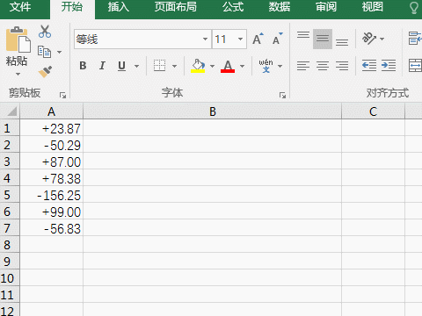Align text right

[x=342, y=66]
